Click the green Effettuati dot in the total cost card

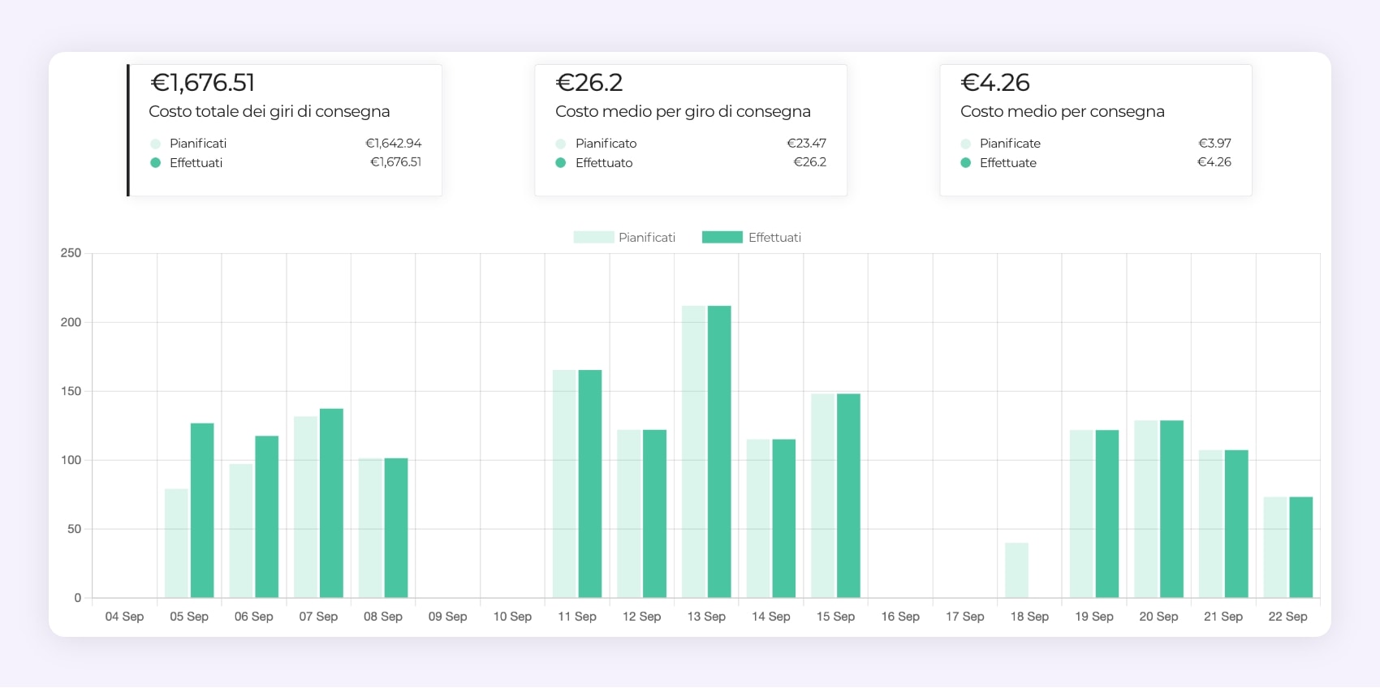tap(156, 163)
